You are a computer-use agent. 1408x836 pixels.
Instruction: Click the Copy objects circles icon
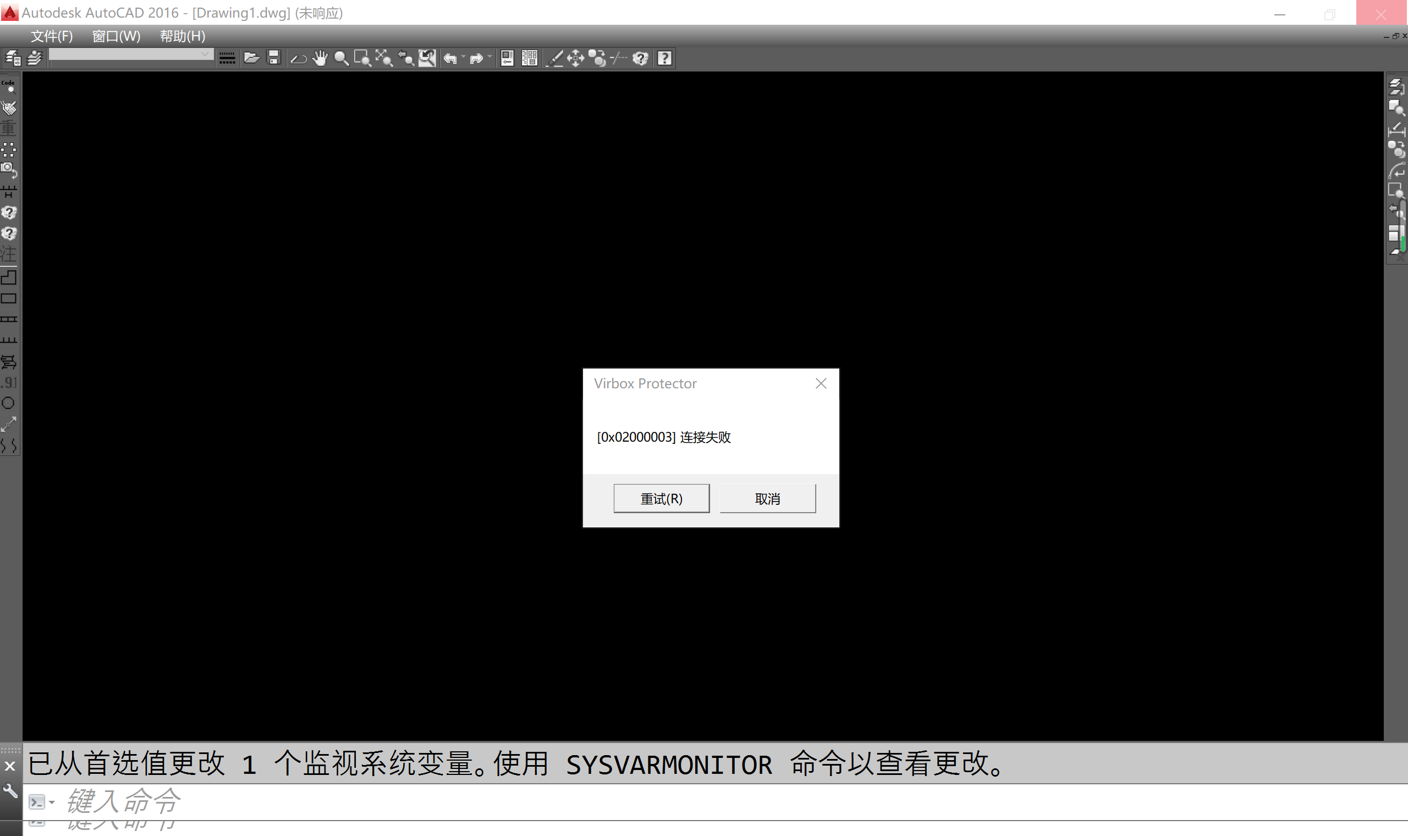[597, 58]
